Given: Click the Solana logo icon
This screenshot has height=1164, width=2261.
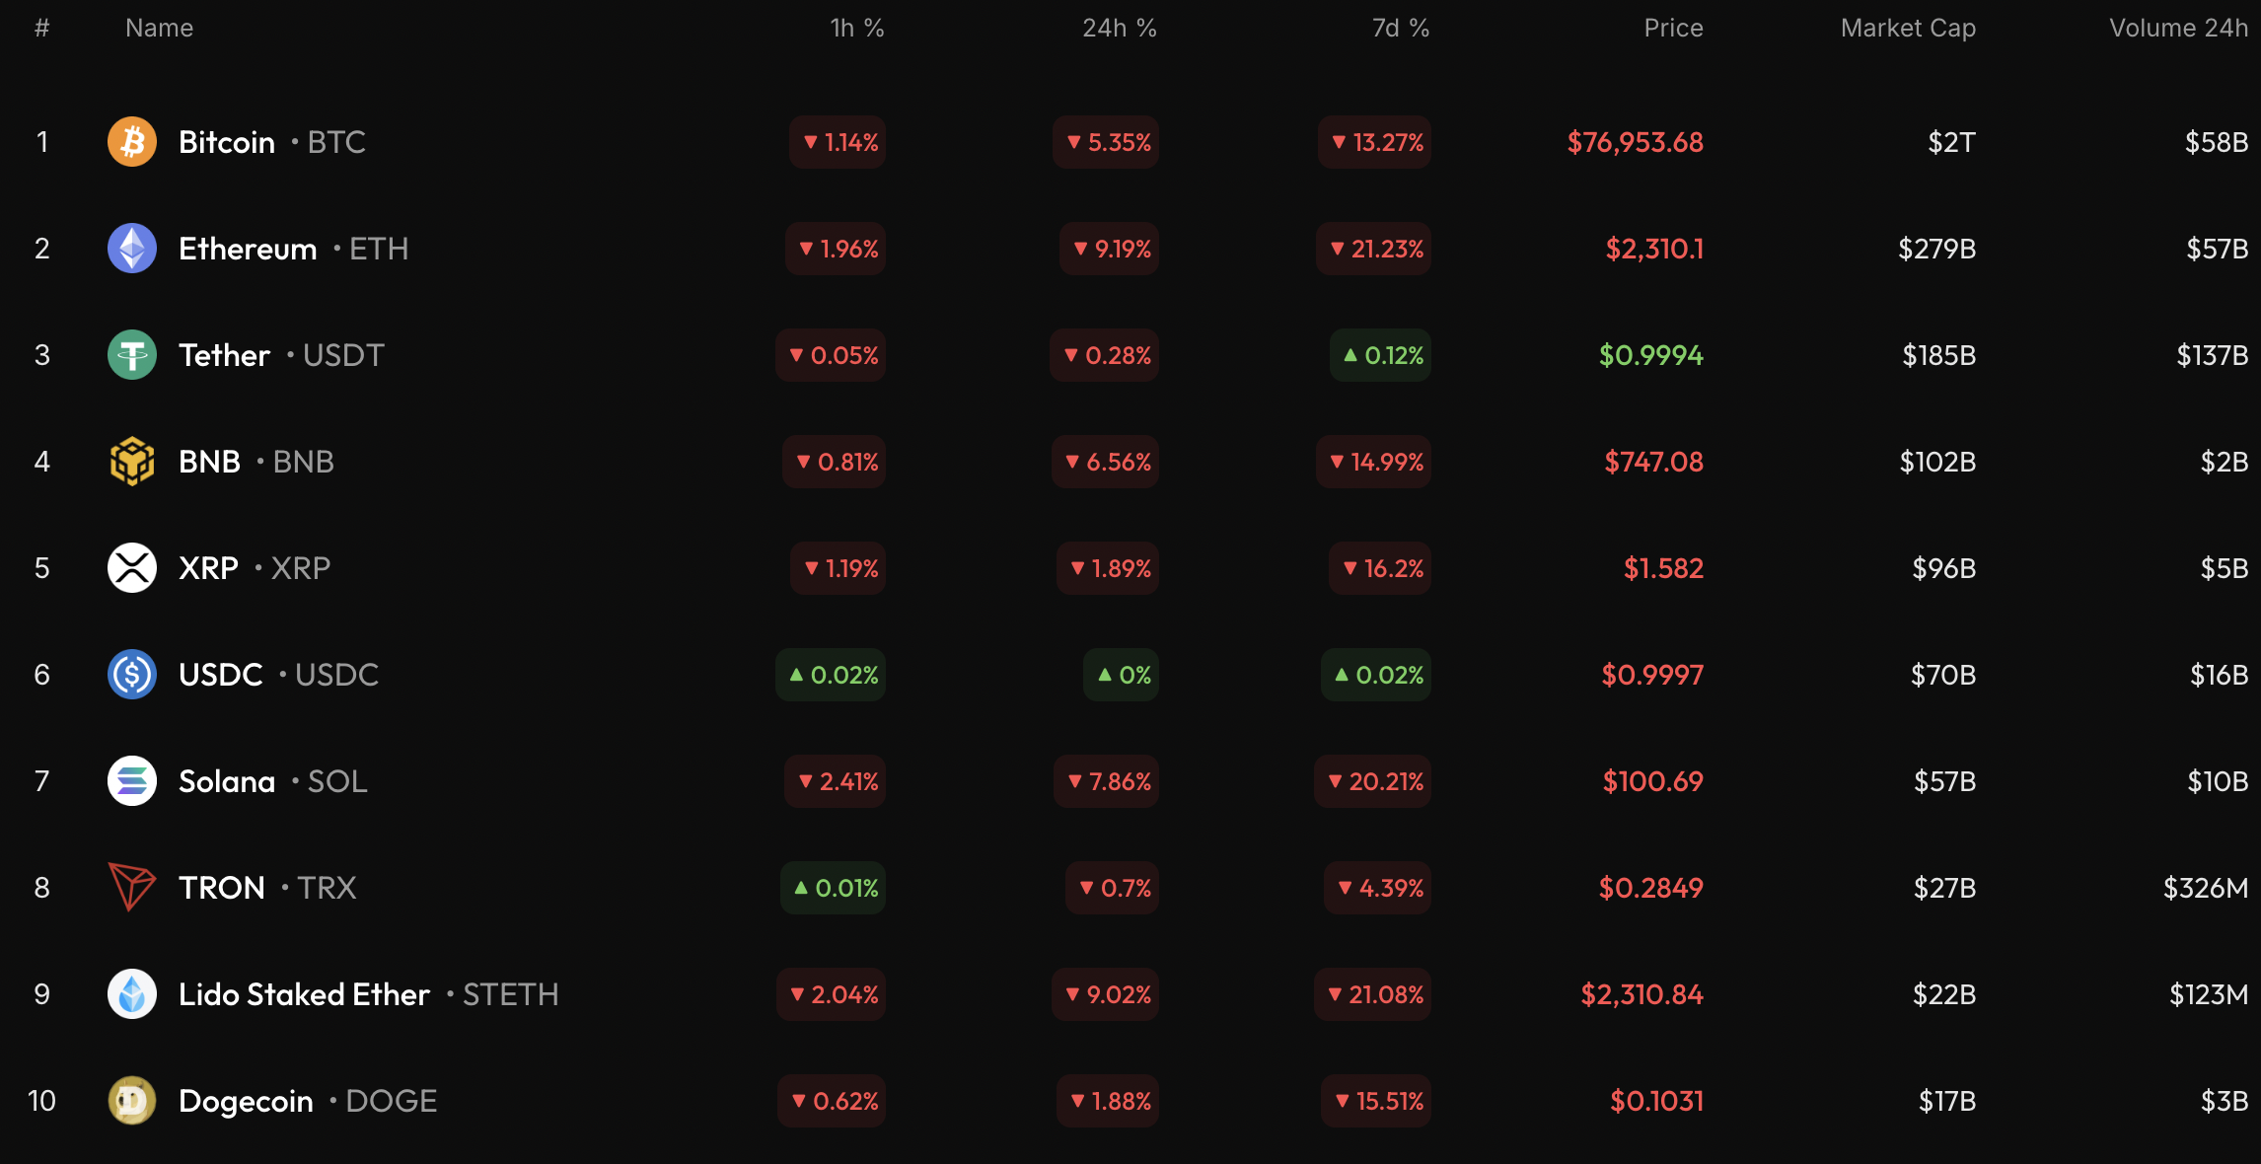Looking at the screenshot, I should click(x=132, y=781).
